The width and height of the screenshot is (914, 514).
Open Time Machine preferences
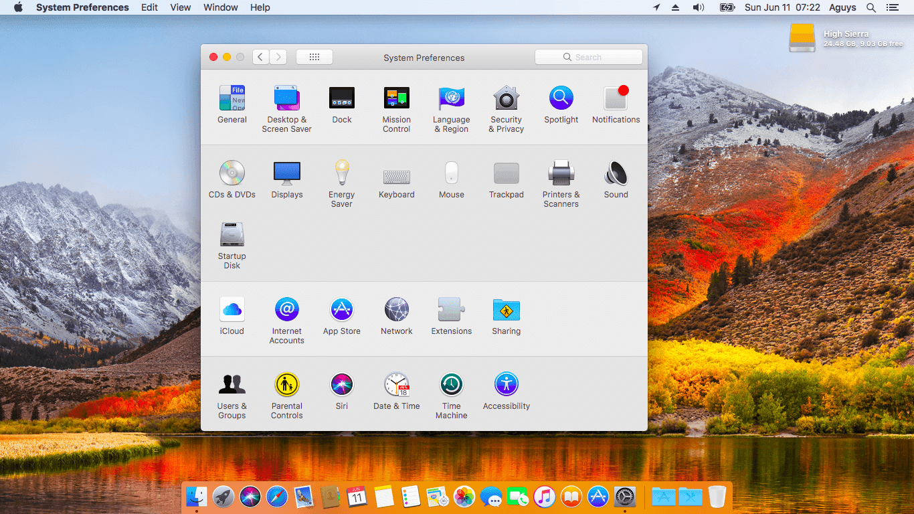tap(452, 395)
